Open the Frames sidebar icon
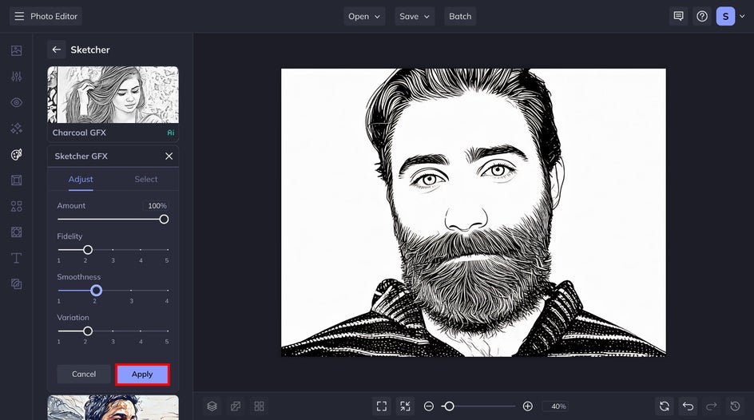754x420 pixels. click(16, 180)
